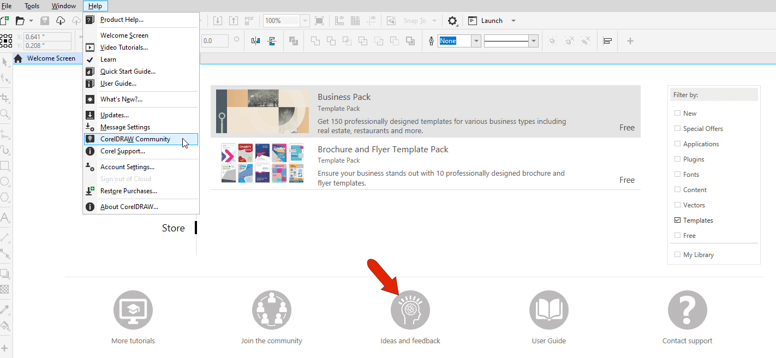Screen dimensions: 776x358
Task: Enable the My Library filter
Action: tap(678, 254)
